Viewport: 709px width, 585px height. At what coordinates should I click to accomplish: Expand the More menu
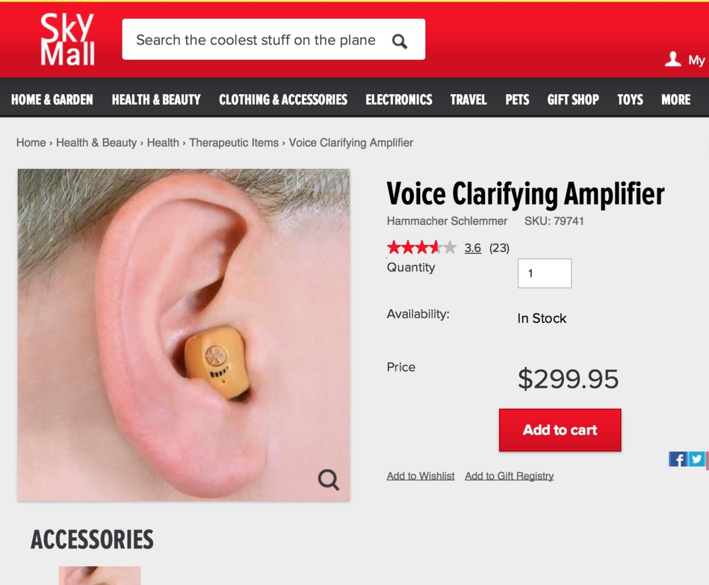(x=676, y=100)
